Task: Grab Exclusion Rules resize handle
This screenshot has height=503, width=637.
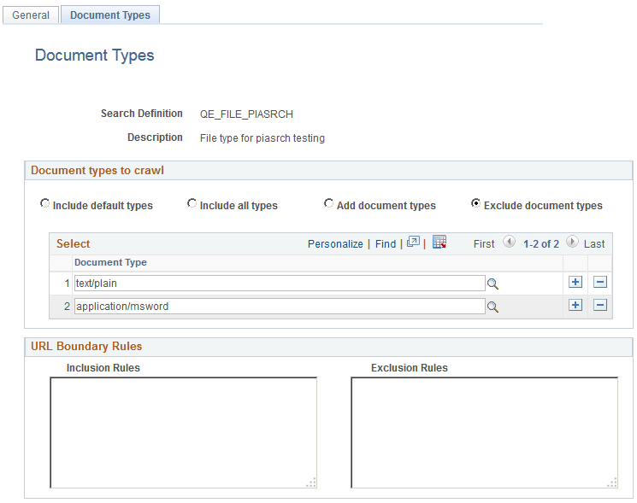Action: coord(612,483)
